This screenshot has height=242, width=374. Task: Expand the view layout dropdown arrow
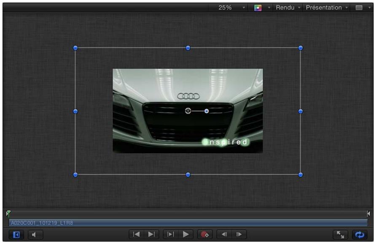pyautogui.click(x=369, y=8)
